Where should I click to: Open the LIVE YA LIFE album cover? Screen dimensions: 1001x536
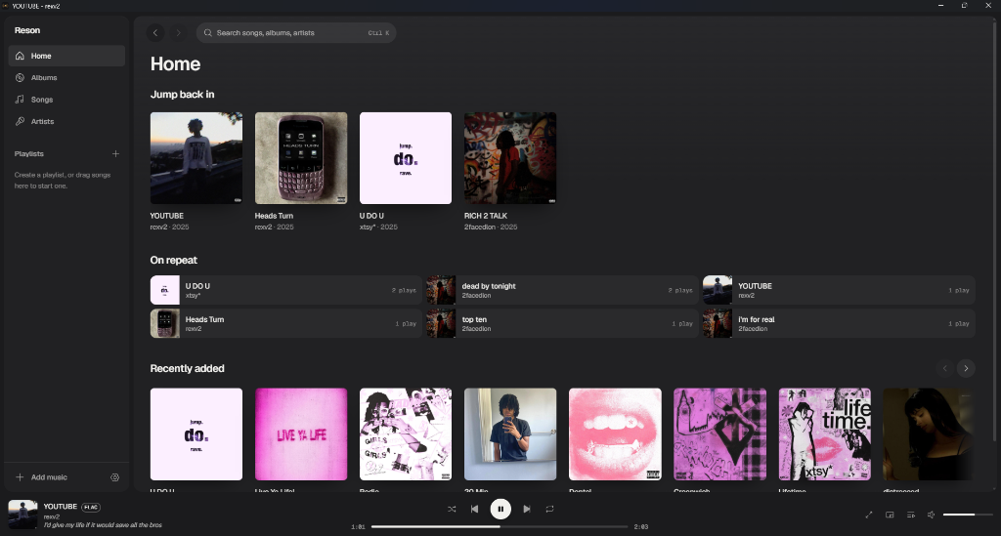click(x=301, y=434)
